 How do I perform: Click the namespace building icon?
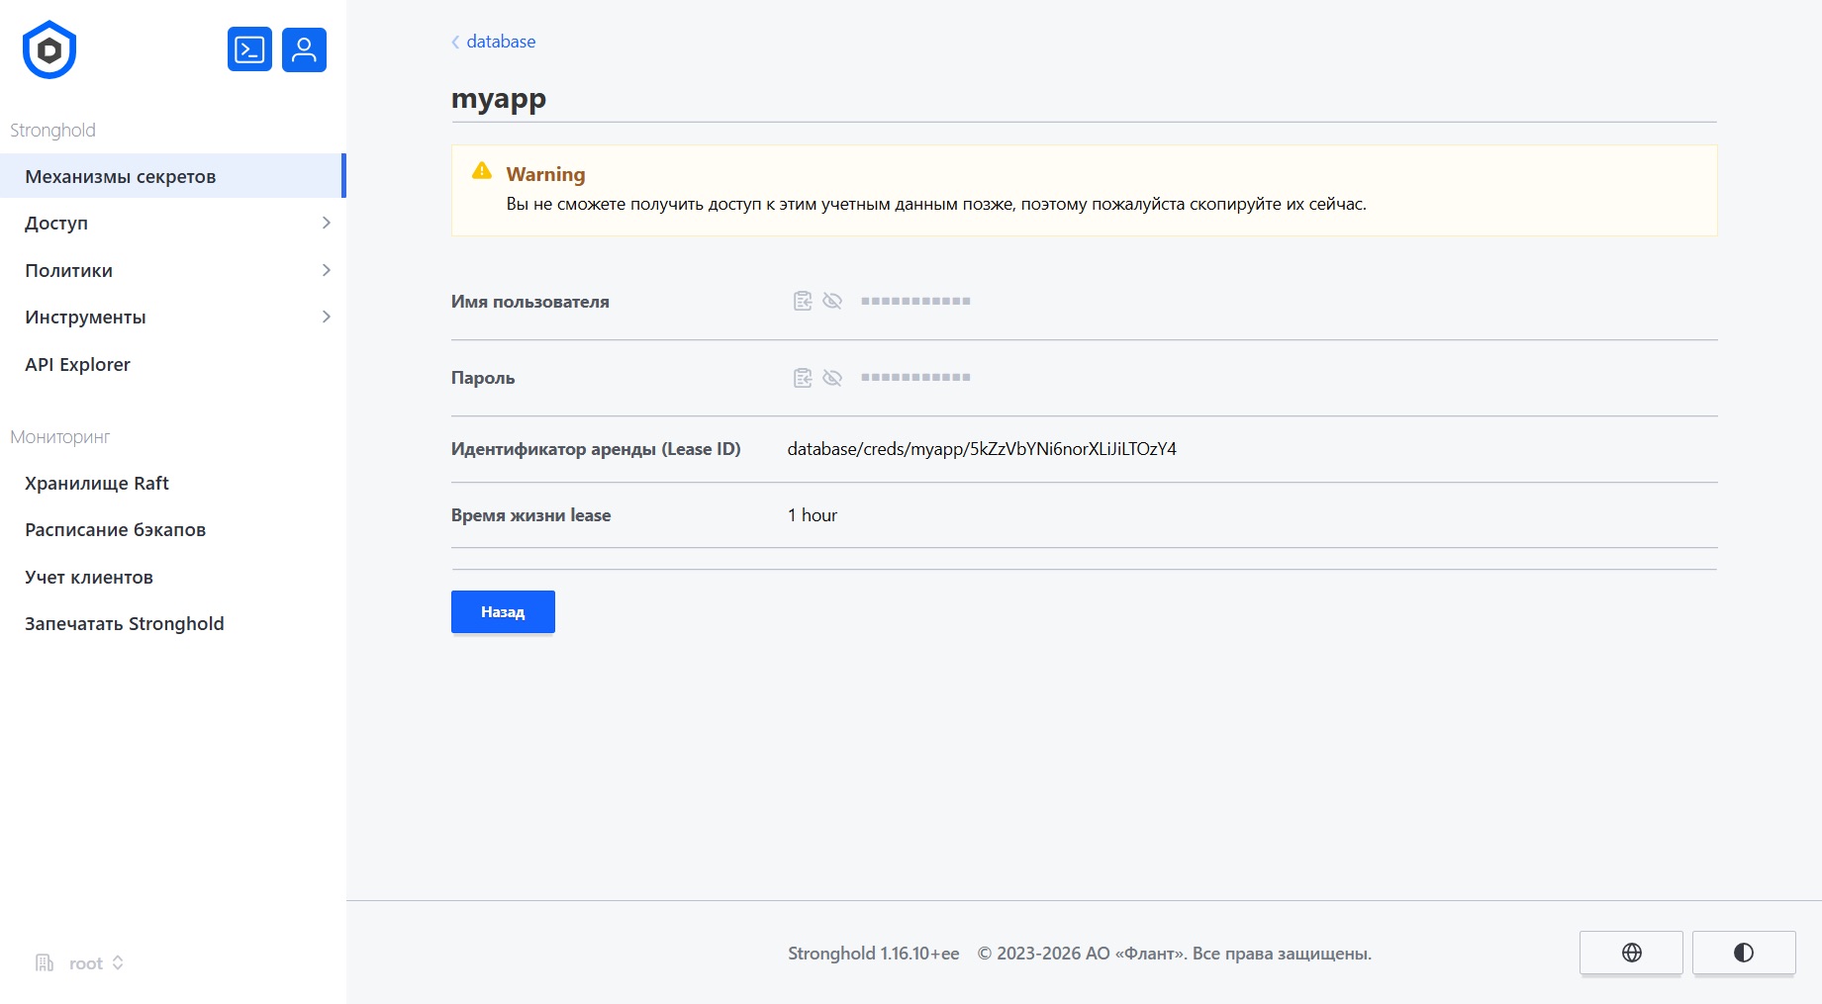click(45, 963)
